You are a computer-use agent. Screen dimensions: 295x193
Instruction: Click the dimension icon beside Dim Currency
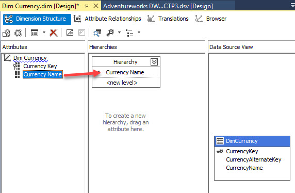[x=7, y=58]
